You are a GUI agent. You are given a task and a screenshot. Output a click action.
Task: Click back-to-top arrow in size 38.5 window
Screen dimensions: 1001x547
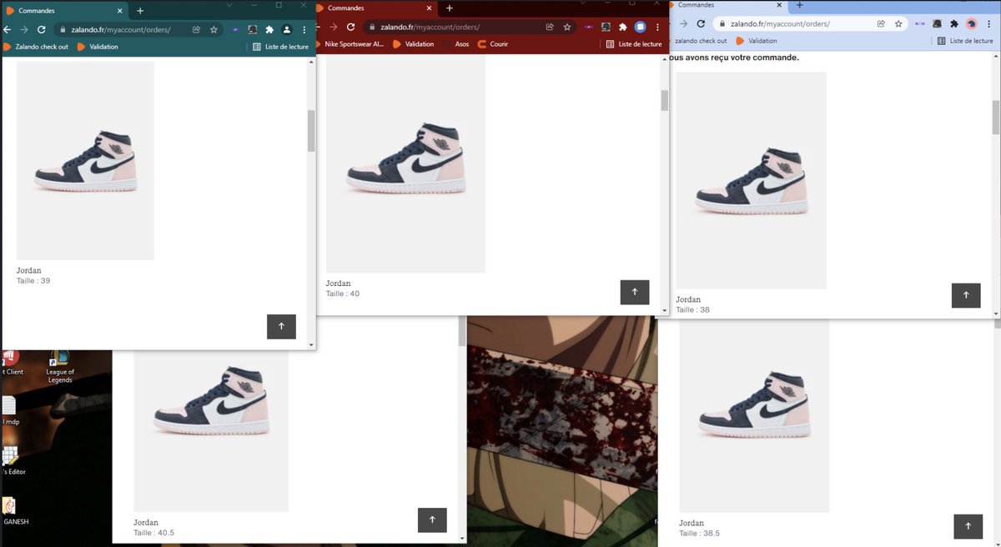point(968,526)
